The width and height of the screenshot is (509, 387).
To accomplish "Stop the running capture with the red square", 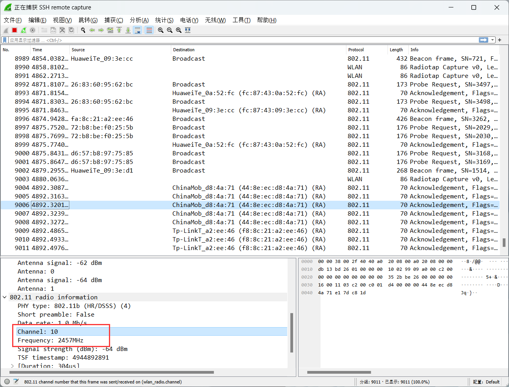I will tap(14, 30).
